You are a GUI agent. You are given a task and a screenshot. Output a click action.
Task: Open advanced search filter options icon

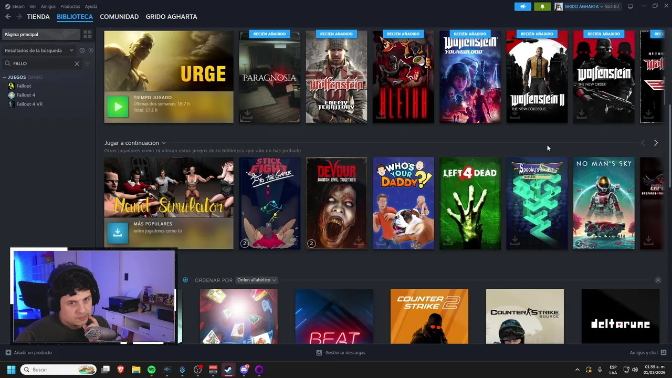click(88, 64)
